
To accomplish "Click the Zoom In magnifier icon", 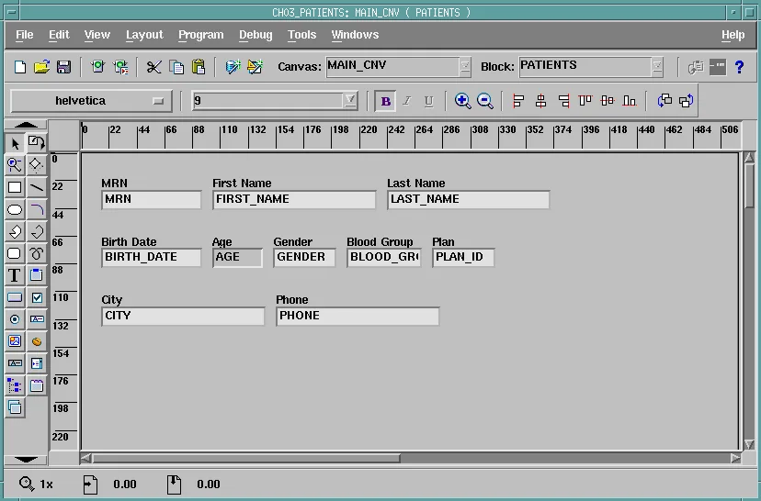I will pos(462,101).
